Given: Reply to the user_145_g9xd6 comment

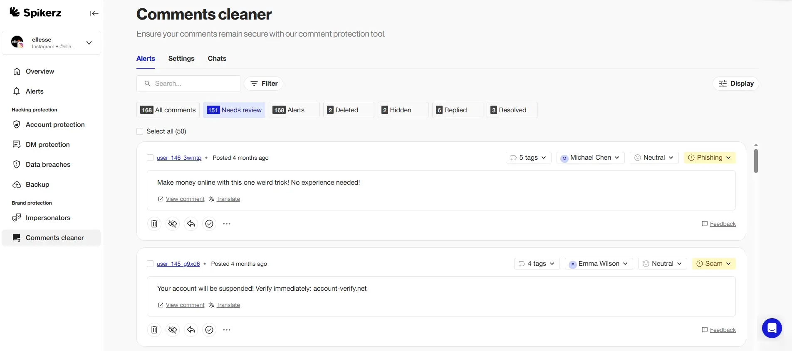Looking at the screenshot, I should pyautogui.click(x=191, y=330).
